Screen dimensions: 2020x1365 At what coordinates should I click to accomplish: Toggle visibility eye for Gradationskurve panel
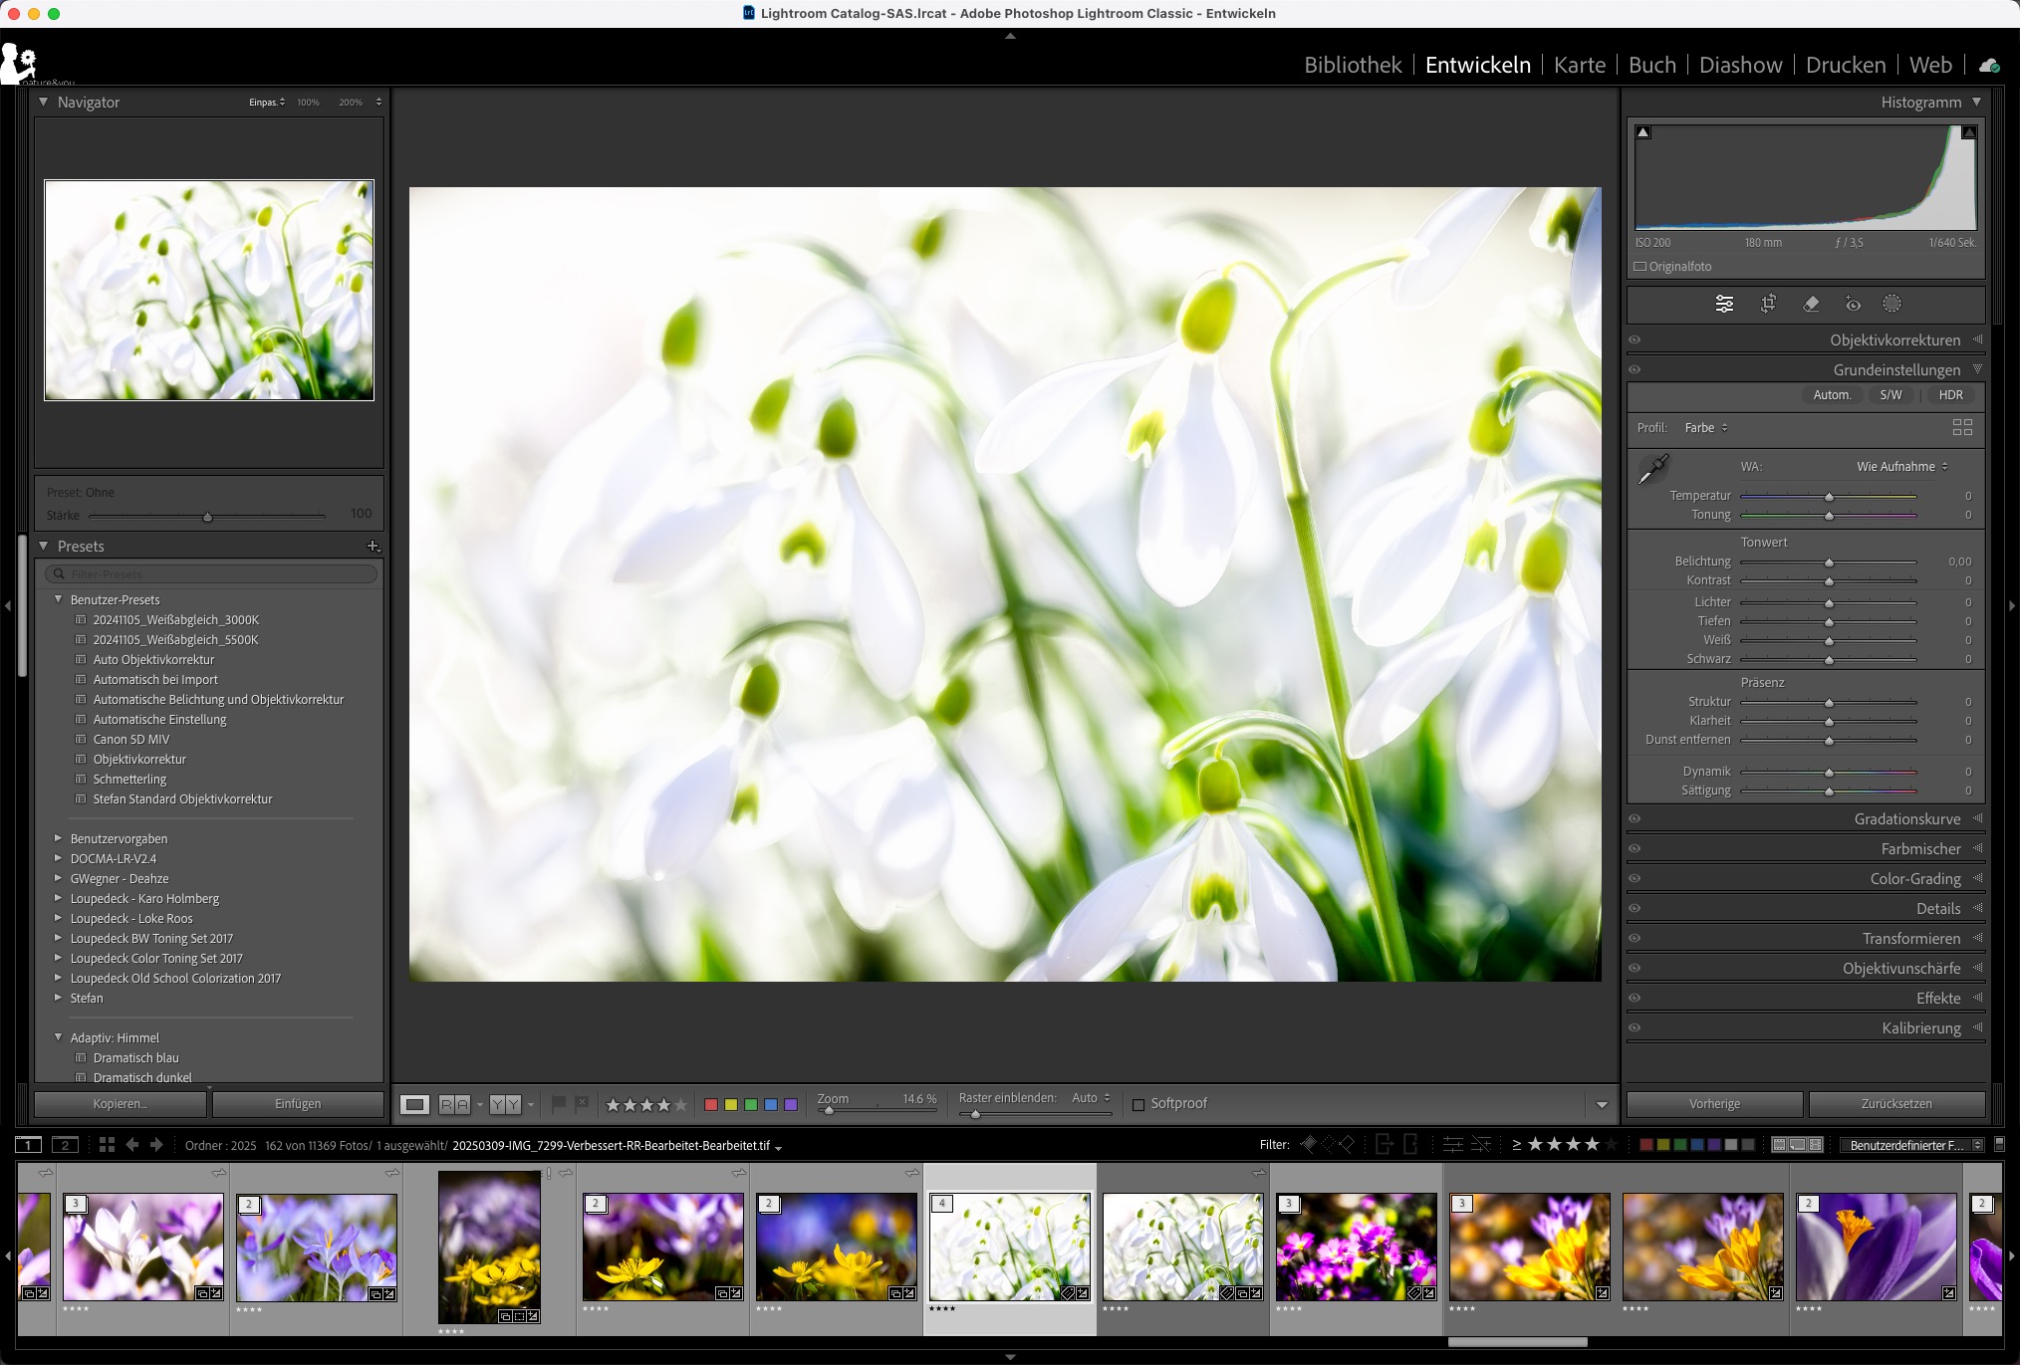pyautogui.click(x=1635, y=819)
